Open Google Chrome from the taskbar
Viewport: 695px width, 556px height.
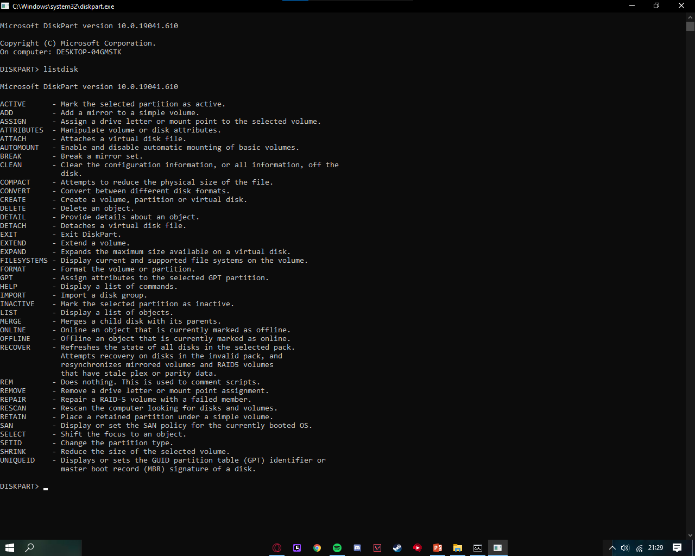(317, 548)
